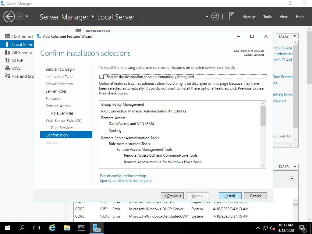
Task: Expand the circular chevron in Events panel
Action: 292,179
